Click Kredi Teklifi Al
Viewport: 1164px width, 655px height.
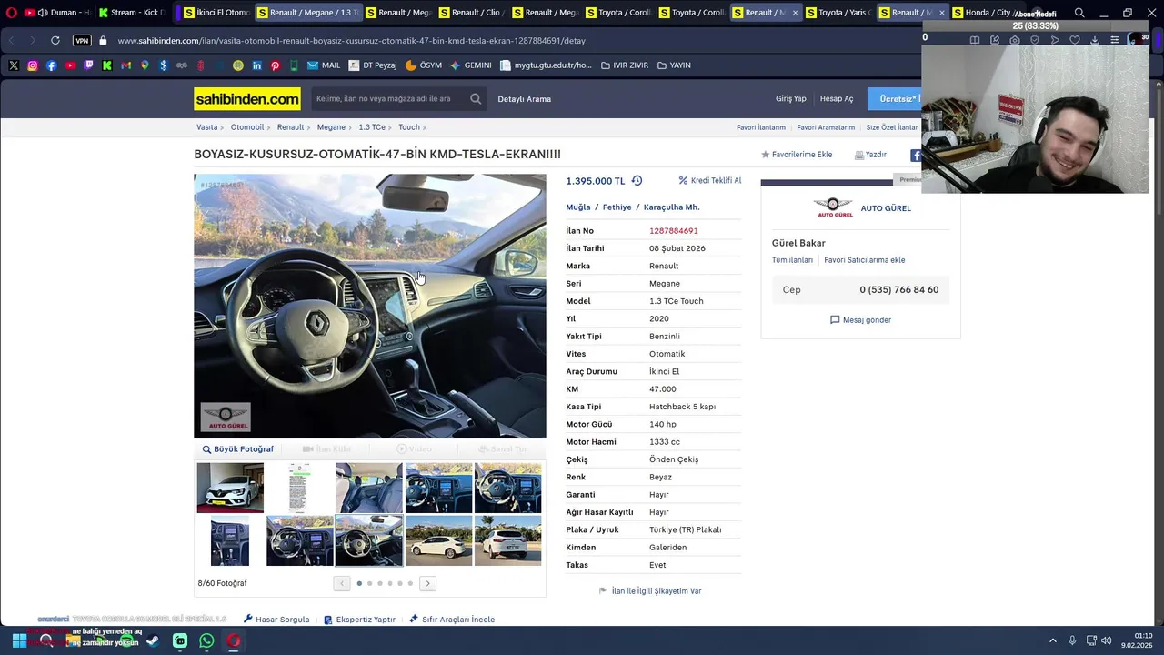710,181
